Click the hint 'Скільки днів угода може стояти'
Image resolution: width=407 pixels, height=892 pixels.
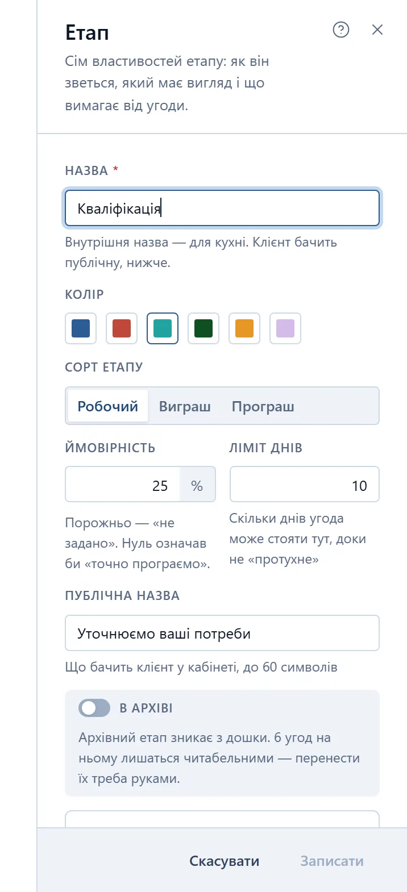coord(297,539)
